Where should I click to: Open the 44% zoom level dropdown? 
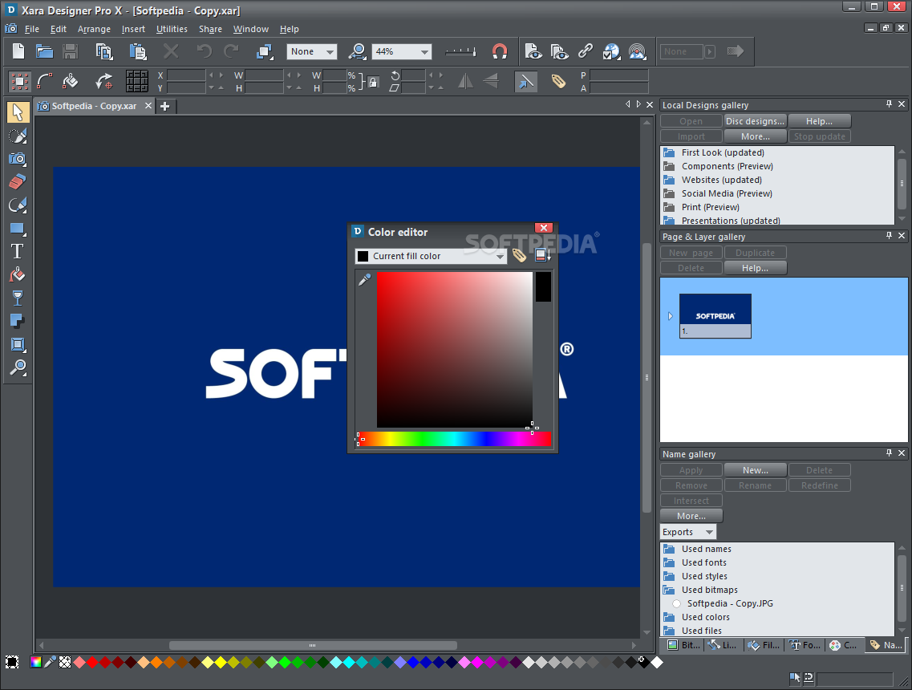click(424, 51)
